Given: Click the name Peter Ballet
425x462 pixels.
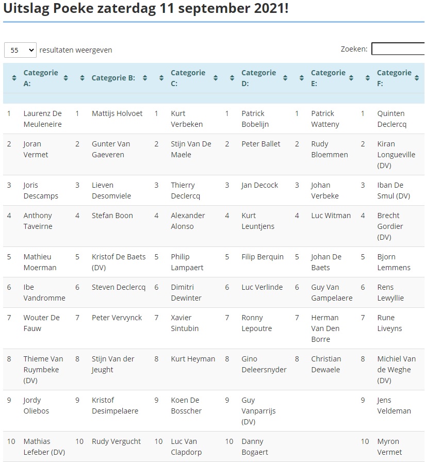Looking at the screenshot, I should click(x=261, y=144).
